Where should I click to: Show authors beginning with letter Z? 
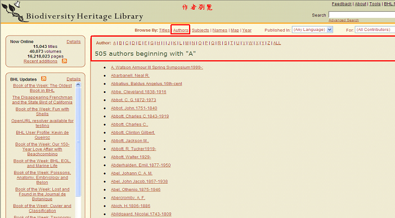coord(269,43)
